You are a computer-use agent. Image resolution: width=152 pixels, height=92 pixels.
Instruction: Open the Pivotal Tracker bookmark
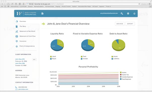click(66, 7)
